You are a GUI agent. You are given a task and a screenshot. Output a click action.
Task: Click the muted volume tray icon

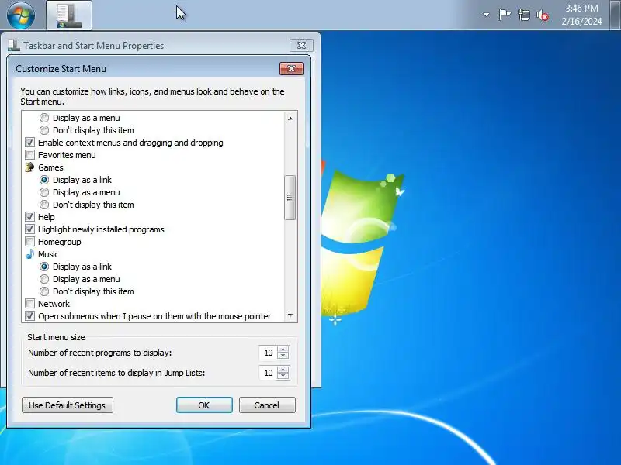[x=543, y=15]
